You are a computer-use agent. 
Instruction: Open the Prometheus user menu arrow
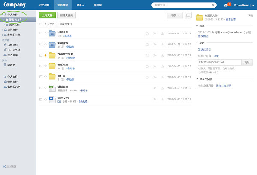(253, 5)
